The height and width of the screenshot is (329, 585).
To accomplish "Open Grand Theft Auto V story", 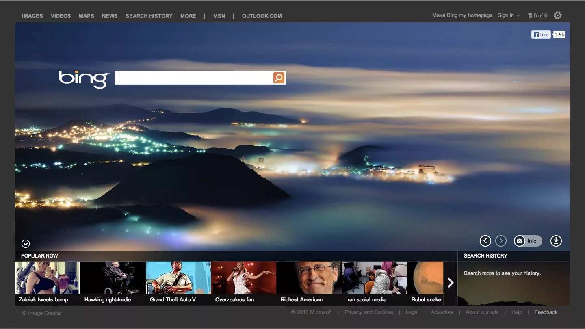I will [x=178, y=283].
